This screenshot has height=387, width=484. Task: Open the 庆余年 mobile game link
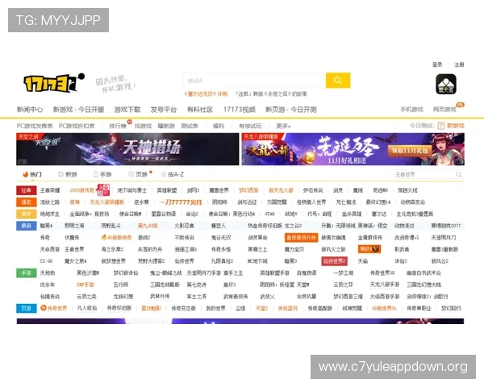[x=48, y=285]
